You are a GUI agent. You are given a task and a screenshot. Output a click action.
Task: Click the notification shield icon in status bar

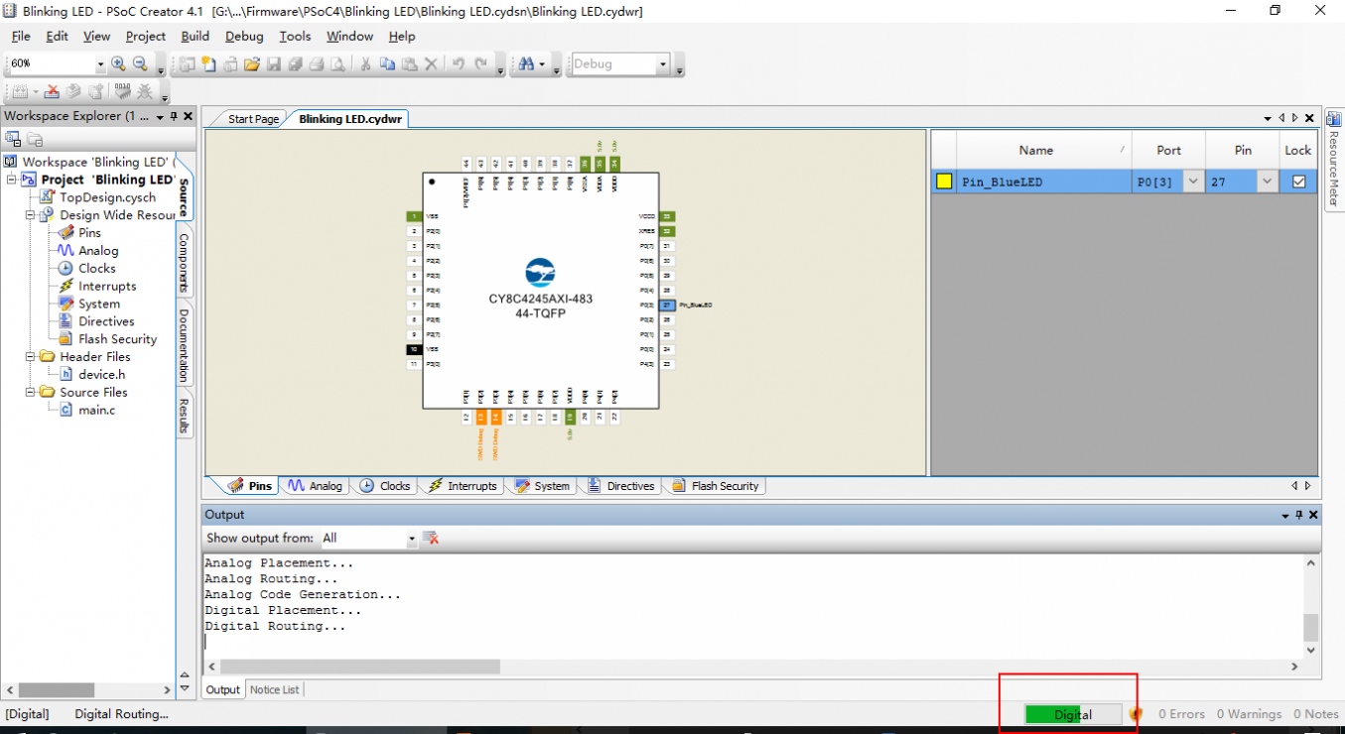(x=1136, y=714)
